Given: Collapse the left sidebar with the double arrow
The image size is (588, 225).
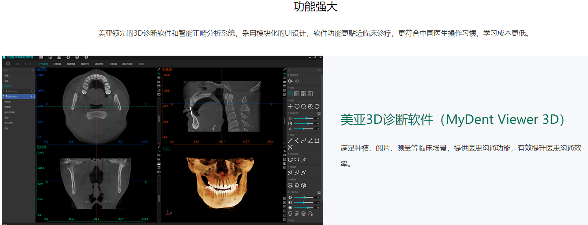Looking at the screenshot, I should click(33, 70).
